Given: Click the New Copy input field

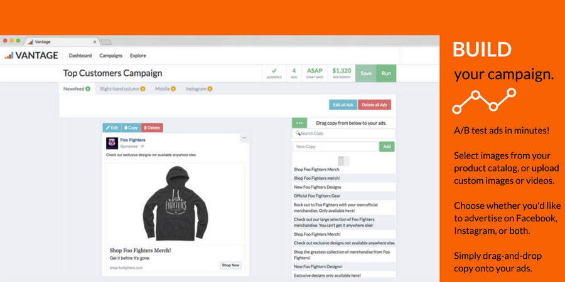Looking at the screenshot, I should 335,147.
